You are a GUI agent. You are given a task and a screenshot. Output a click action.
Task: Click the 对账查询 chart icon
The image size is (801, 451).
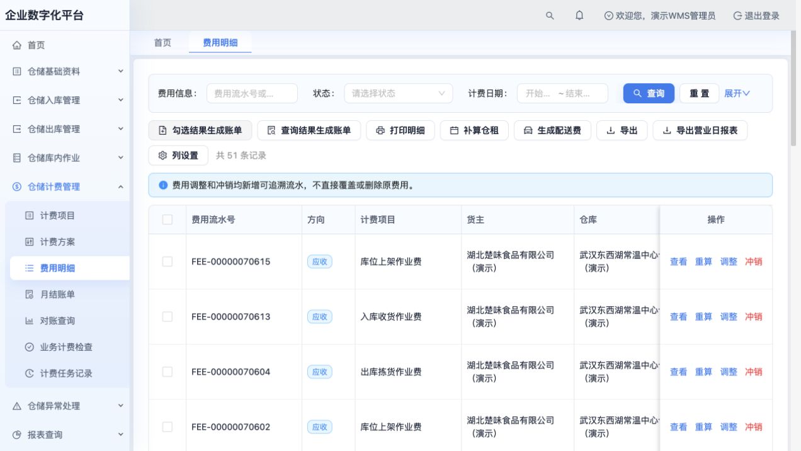pyautogui.click(x=29, y=321)
